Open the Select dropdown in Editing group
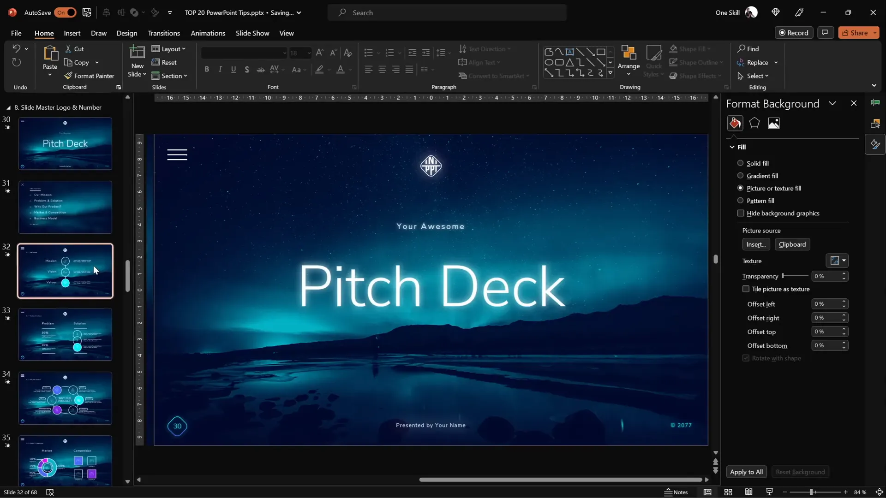886x498 pixels. point(753,76)
